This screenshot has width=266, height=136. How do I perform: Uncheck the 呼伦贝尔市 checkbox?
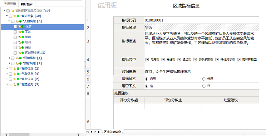tap(217, 60)
